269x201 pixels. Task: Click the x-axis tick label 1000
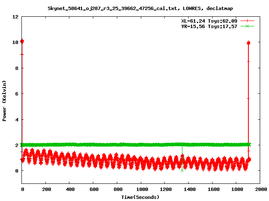tap(142, 189)
